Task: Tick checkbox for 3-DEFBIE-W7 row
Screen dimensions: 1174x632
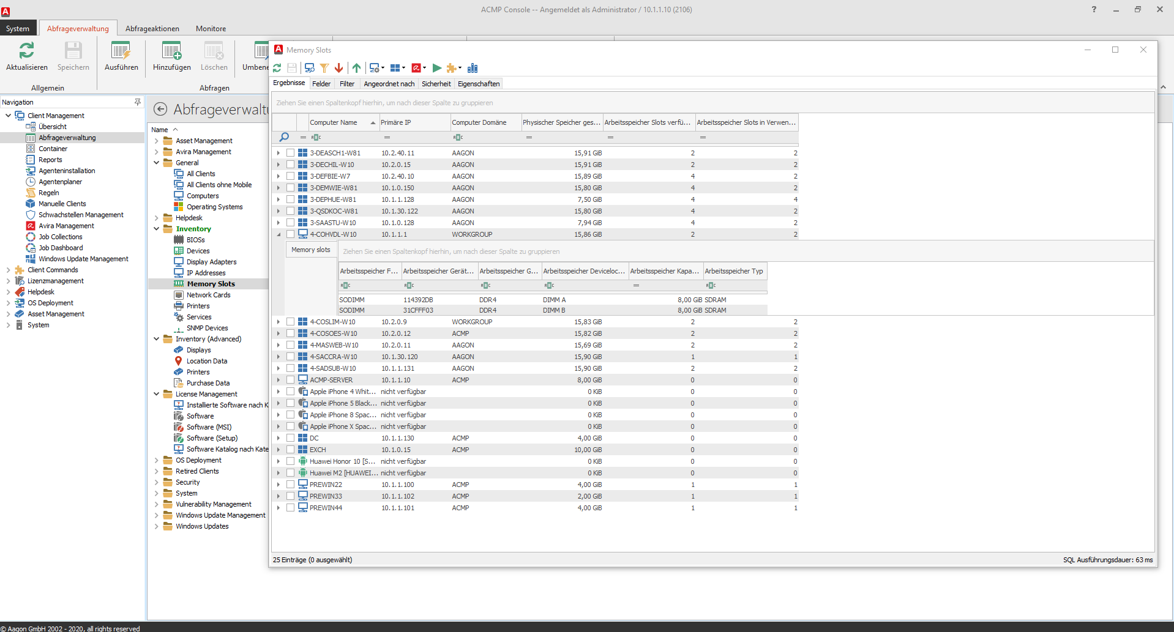Action: pos(291,176)
